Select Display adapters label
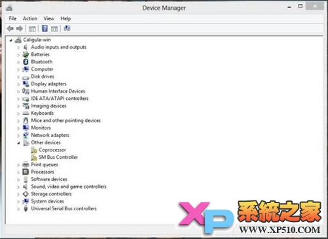Screen dimensions: 328x239 click(x=48, y=84)
